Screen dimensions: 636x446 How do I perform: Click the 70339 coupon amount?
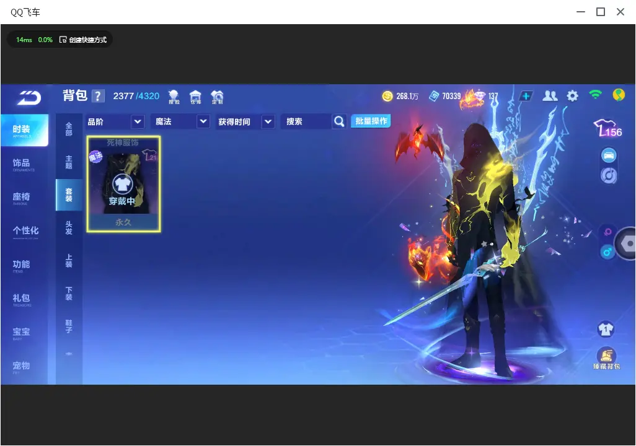coord(451,96)
